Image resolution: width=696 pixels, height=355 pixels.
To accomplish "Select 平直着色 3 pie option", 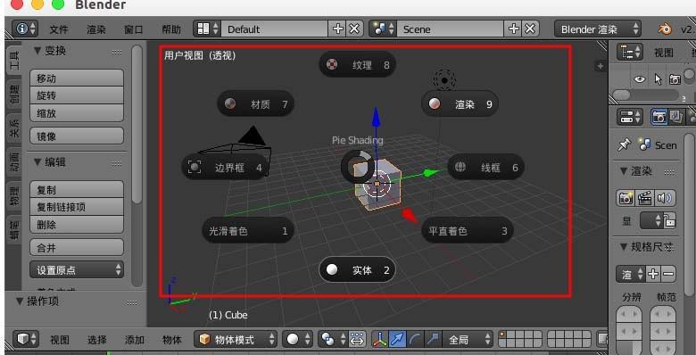I will click(x=468, y=231).
